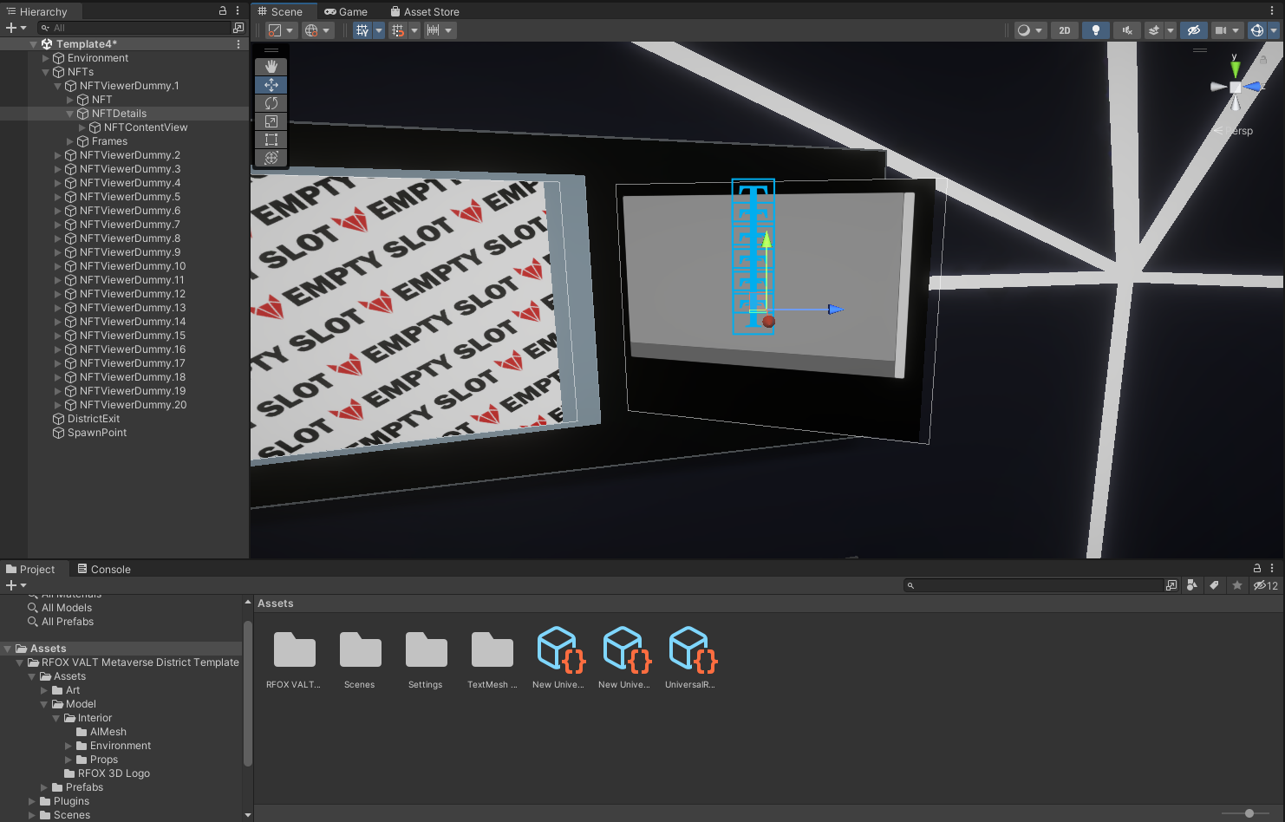
Task: Open Template4 scene context menu dots
Action: [238, 44]
